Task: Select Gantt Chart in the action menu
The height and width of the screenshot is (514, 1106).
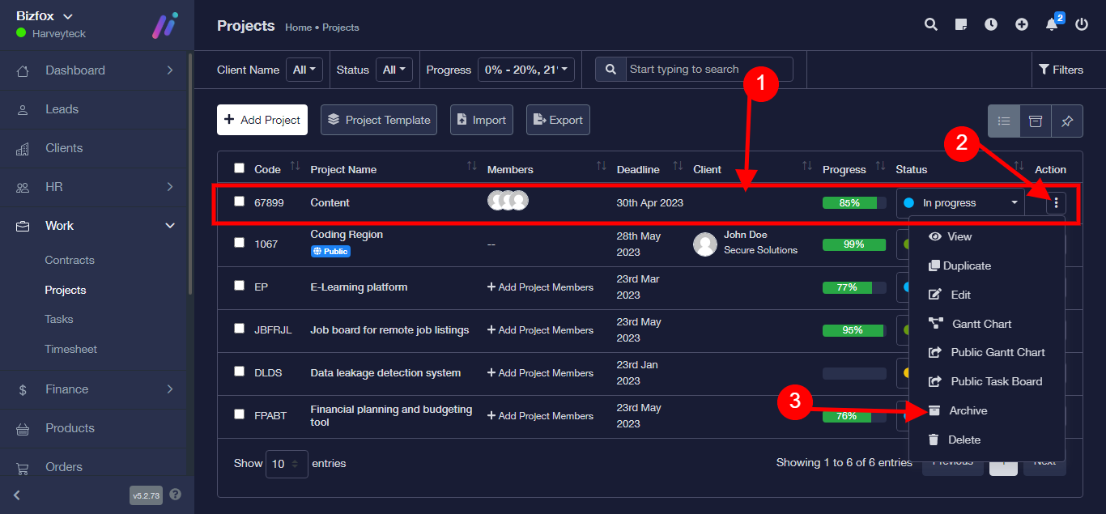Action: pyautogui.click(x=981, y=324)
